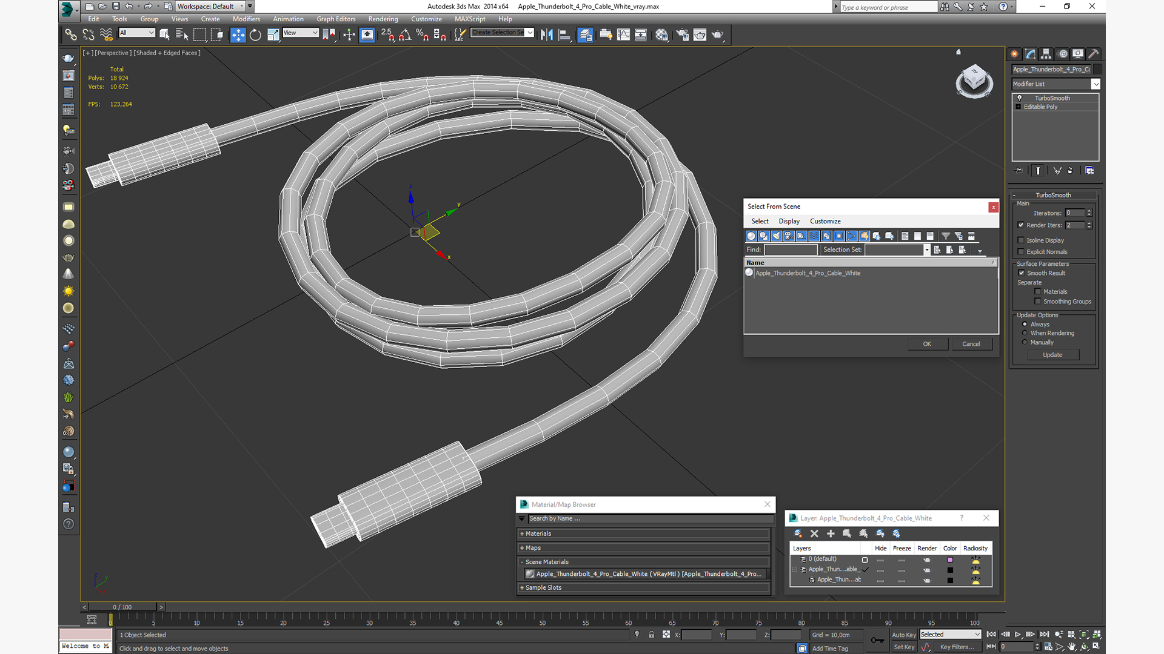Switch to the Hierarchy command panel

tap(1046, 54)
